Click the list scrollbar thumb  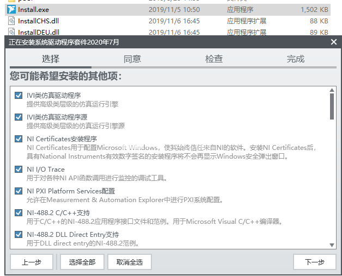(x=332, y=106)
